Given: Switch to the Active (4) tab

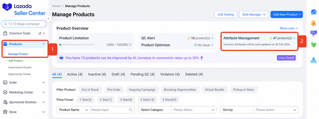Looking at the screenshot, I should click(x=75, y=74).
